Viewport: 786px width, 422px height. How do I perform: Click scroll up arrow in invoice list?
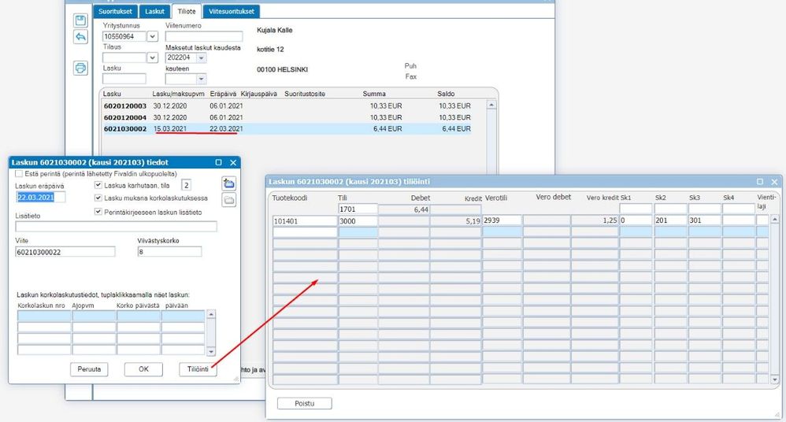click(491, 105)
